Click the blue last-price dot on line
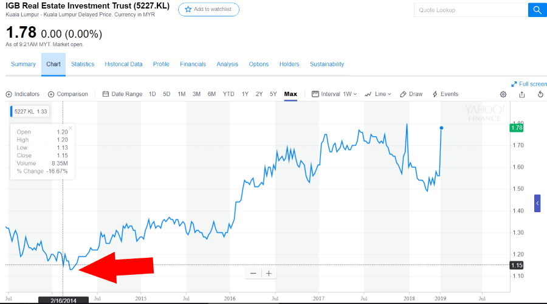 [x=441, y=128]
